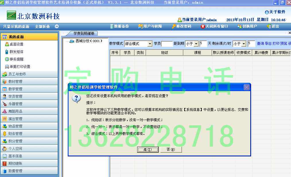
Task: Click the 员工与老师 people icon
Action: (5, 74)
